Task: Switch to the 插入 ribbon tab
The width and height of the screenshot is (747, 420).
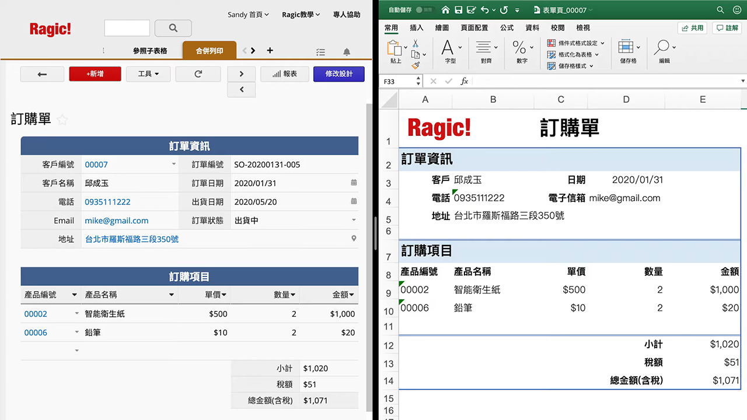Action: tap(416, 27)
